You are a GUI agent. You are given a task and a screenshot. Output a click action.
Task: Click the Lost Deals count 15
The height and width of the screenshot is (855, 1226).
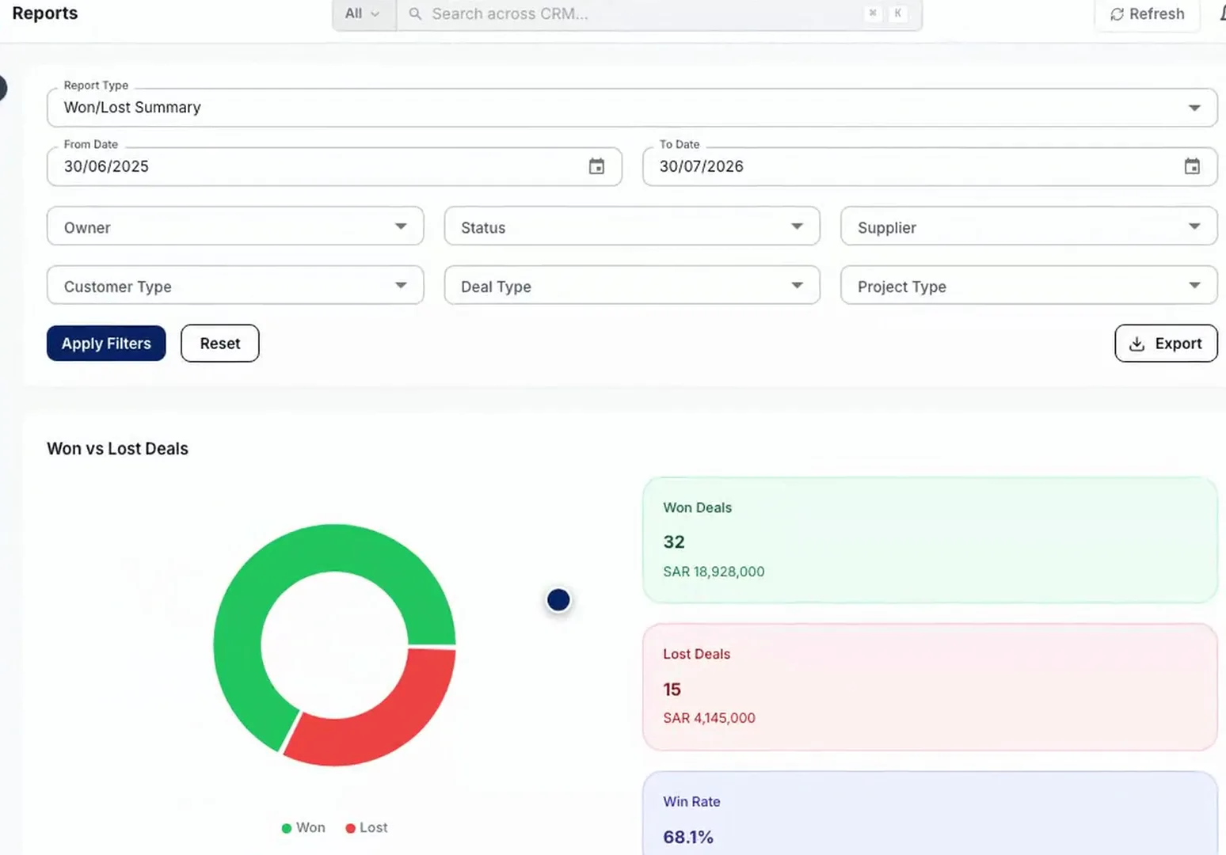pos(672,690)
